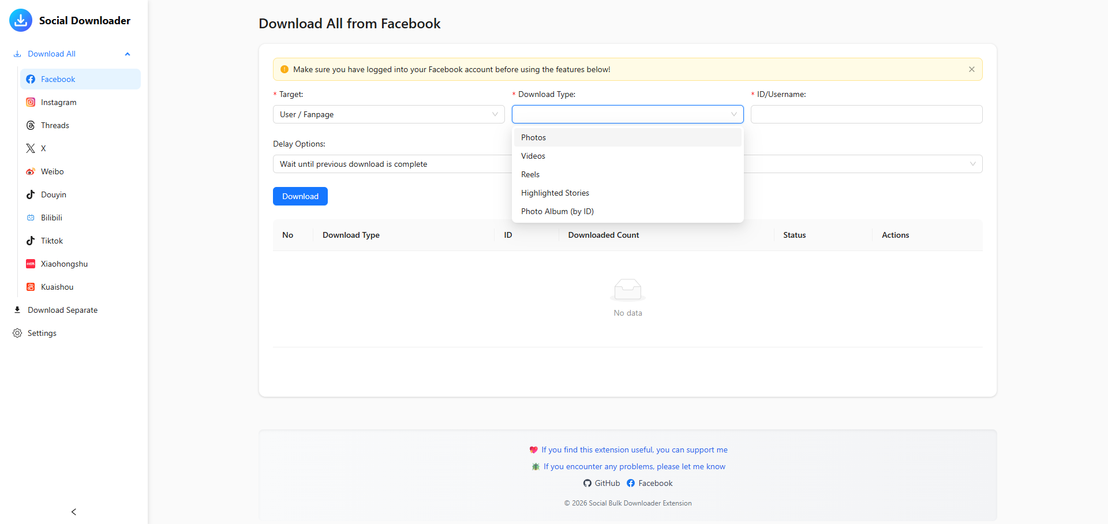Collapse the Download All menu chevron
Viewport: 1108px width, 524px height.
(x=128, y=54)
